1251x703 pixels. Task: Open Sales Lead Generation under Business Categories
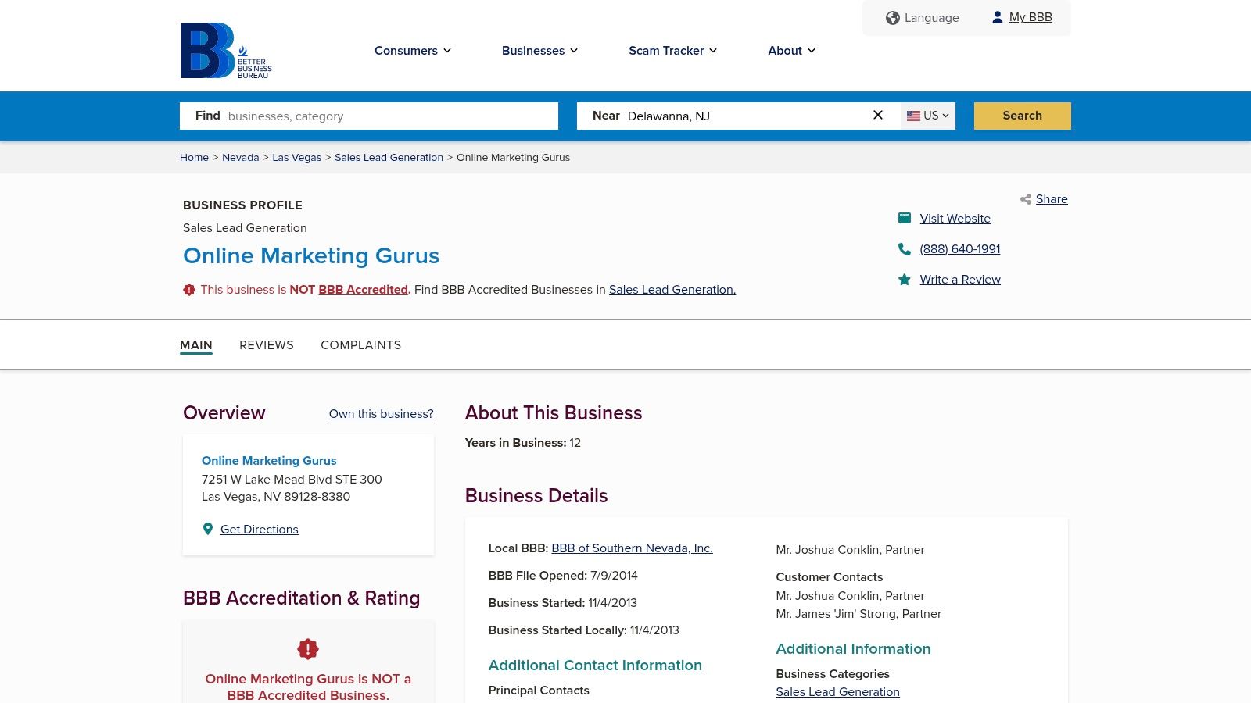coord(837,692)
